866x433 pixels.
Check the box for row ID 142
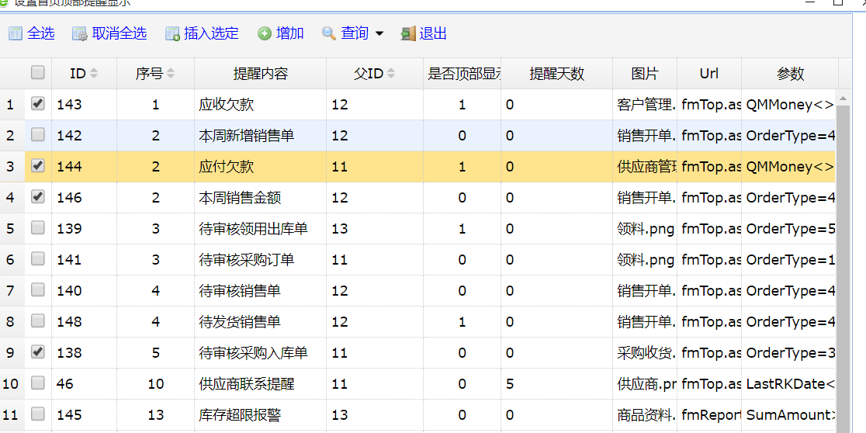(x=37, y=135)
